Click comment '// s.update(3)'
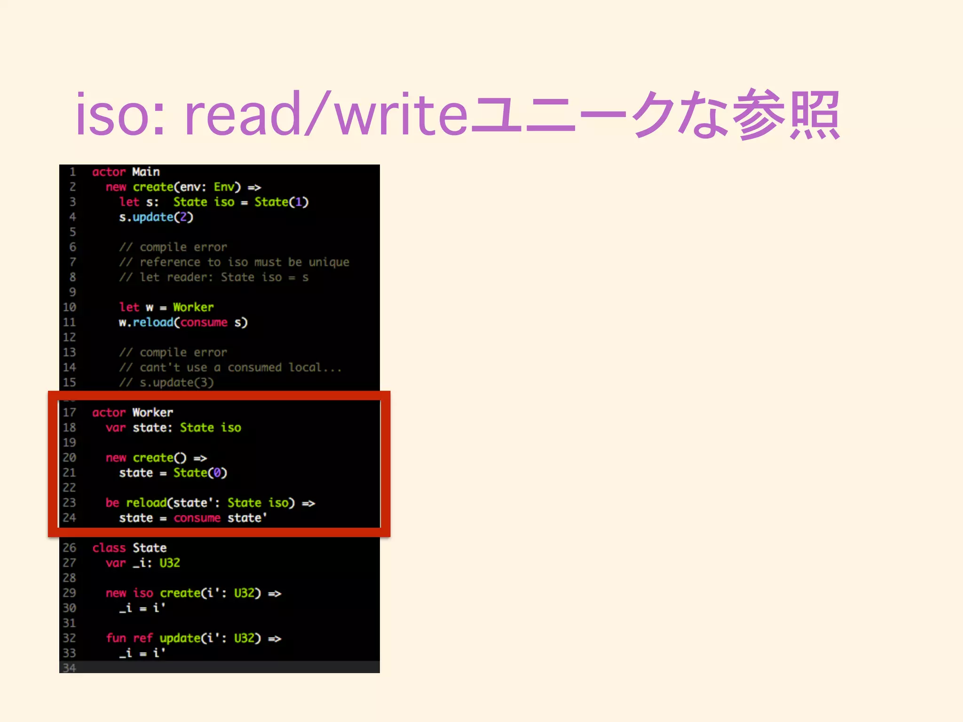The height and width of the screenshot is (722, 963). (x=166, y=383)
